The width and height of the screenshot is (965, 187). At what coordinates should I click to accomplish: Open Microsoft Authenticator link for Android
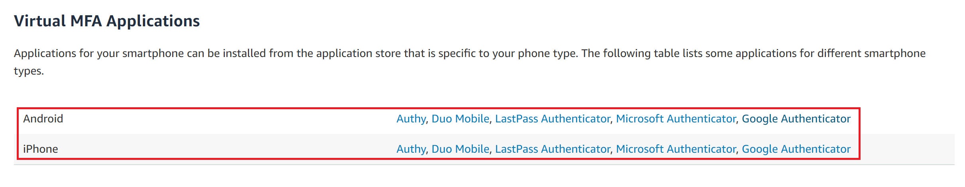[x=676, y=119]
